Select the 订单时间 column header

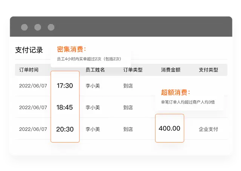click(x=29, y=70)
